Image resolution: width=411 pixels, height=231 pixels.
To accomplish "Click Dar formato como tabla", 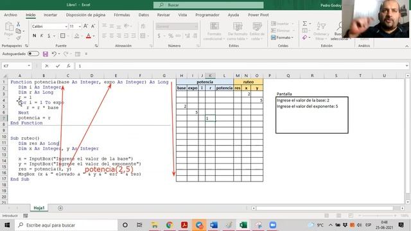I will (x=238, y=31).
